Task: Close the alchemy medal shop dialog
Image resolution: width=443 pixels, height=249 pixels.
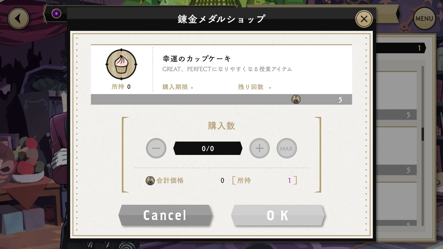Action: point(364,19)
